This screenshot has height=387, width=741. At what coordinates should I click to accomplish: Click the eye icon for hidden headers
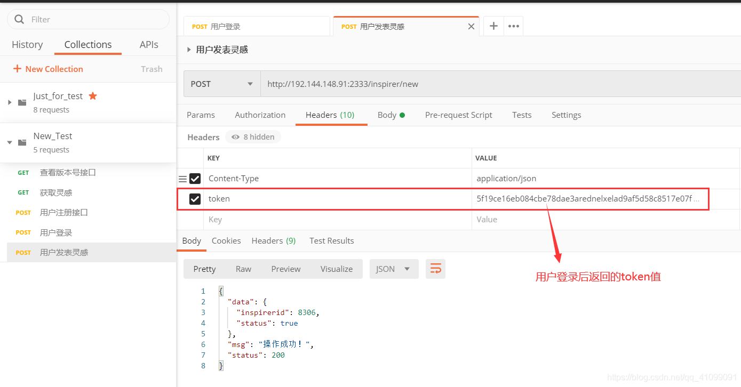click(235, 137)
